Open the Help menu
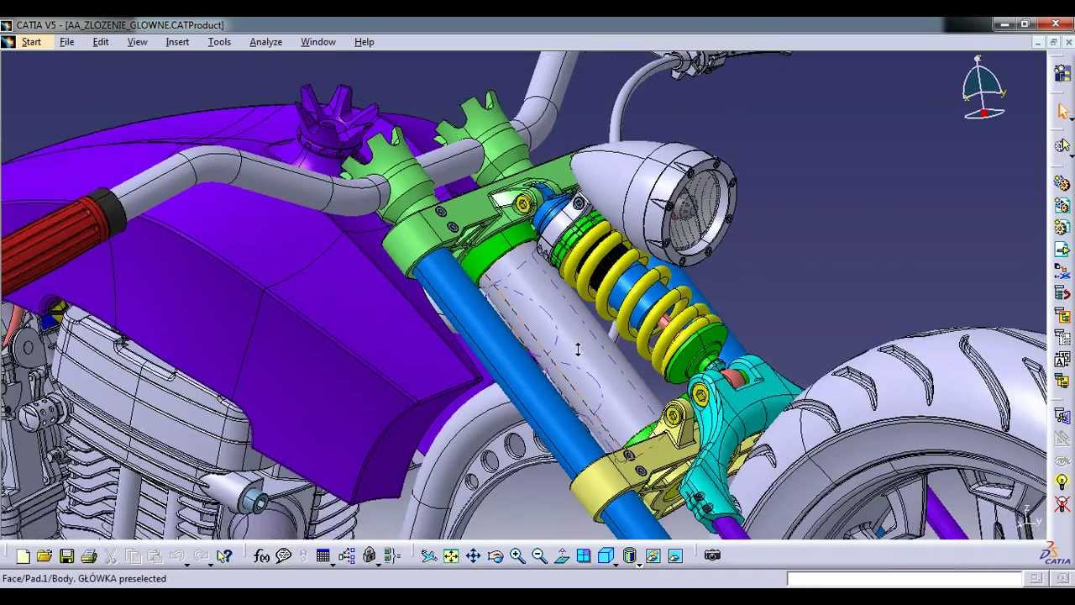 pos(364,42)
